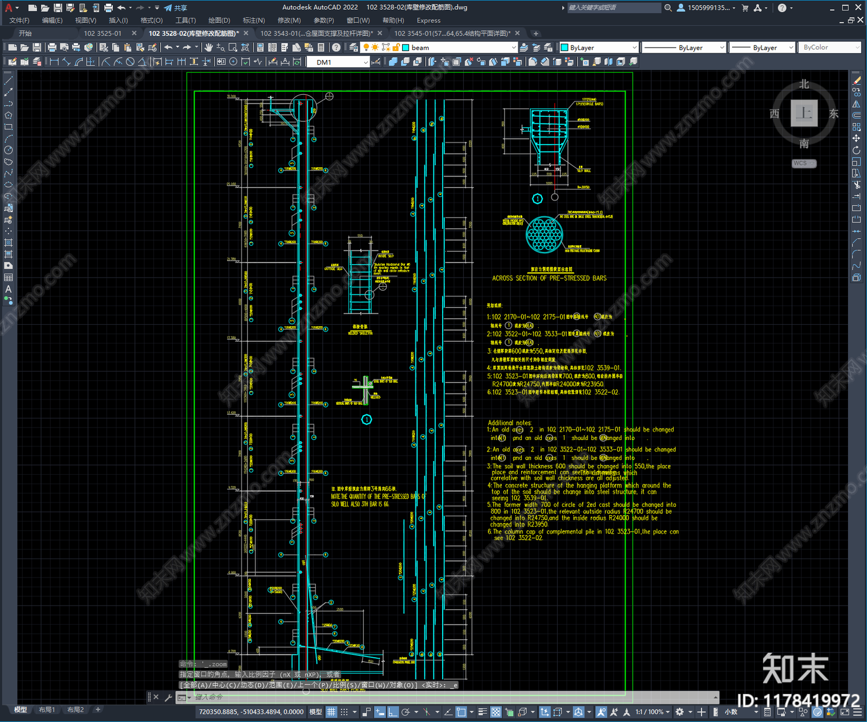Toggle lineweight display in status bar
The image size is (867, 722).
coord(482,712)
